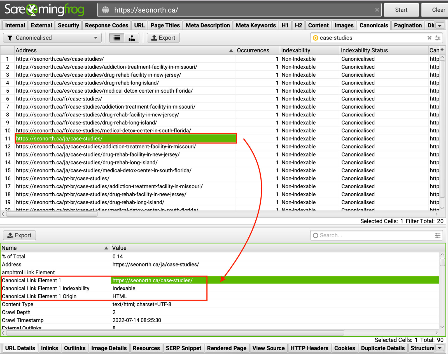Switch to tree view icon

point(132,38)
